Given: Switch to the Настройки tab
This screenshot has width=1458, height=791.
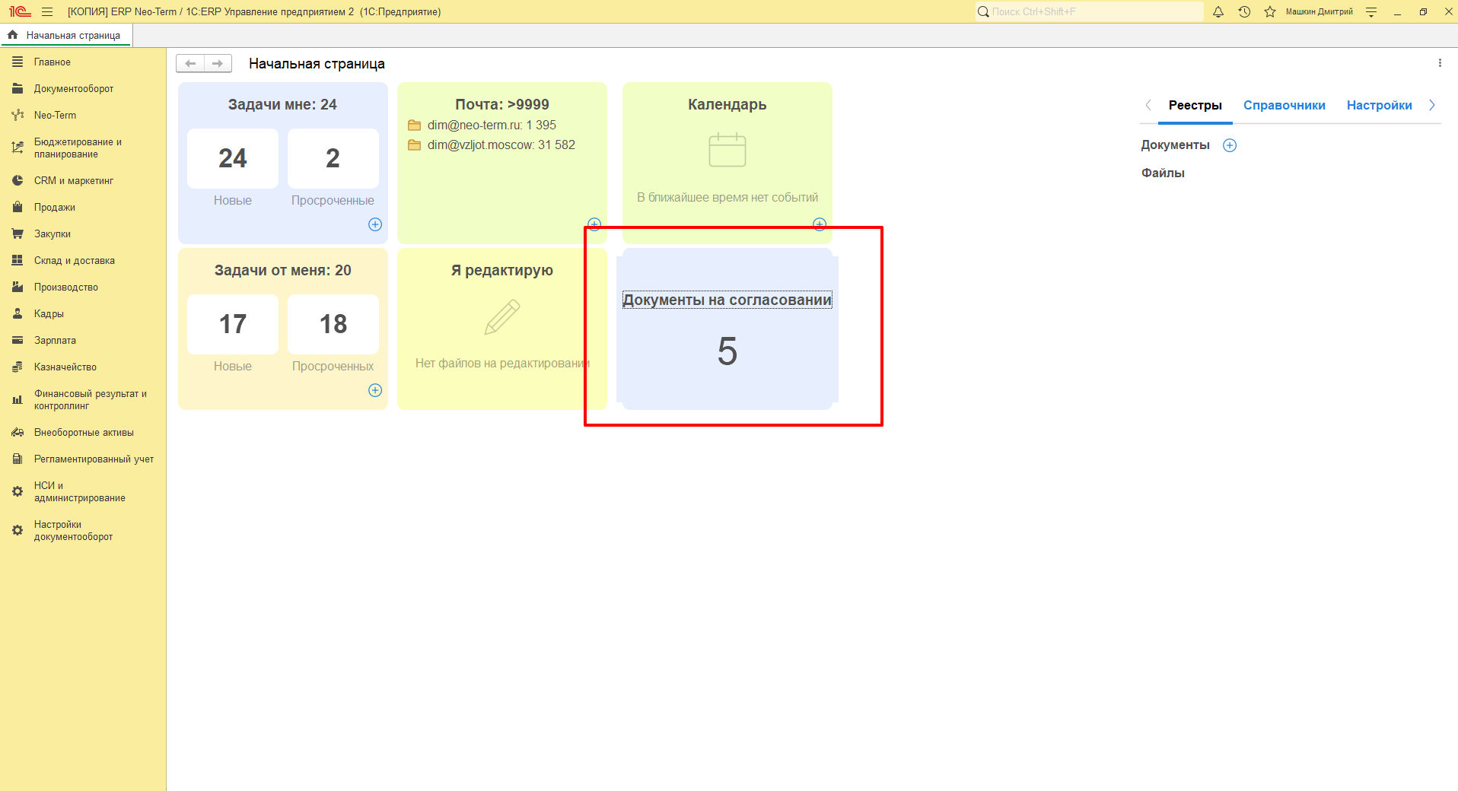Looking at the screenshot, I should pyautogui.click(x=1379, y=106).
